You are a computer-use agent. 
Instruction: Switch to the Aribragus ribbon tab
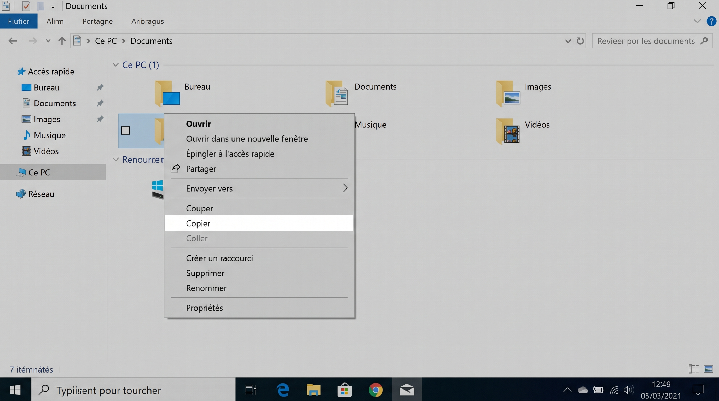pos(147,21)
